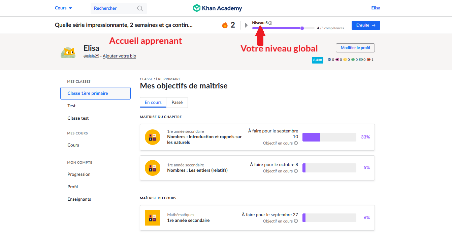
Task: Click 'À faire pour le septembre 10' text
Action: (273, 134)
